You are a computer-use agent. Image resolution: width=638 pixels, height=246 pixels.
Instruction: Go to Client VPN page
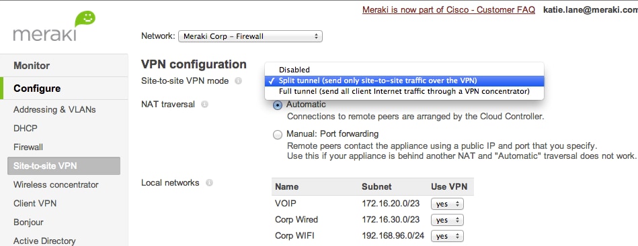click(x=34, y=203)
